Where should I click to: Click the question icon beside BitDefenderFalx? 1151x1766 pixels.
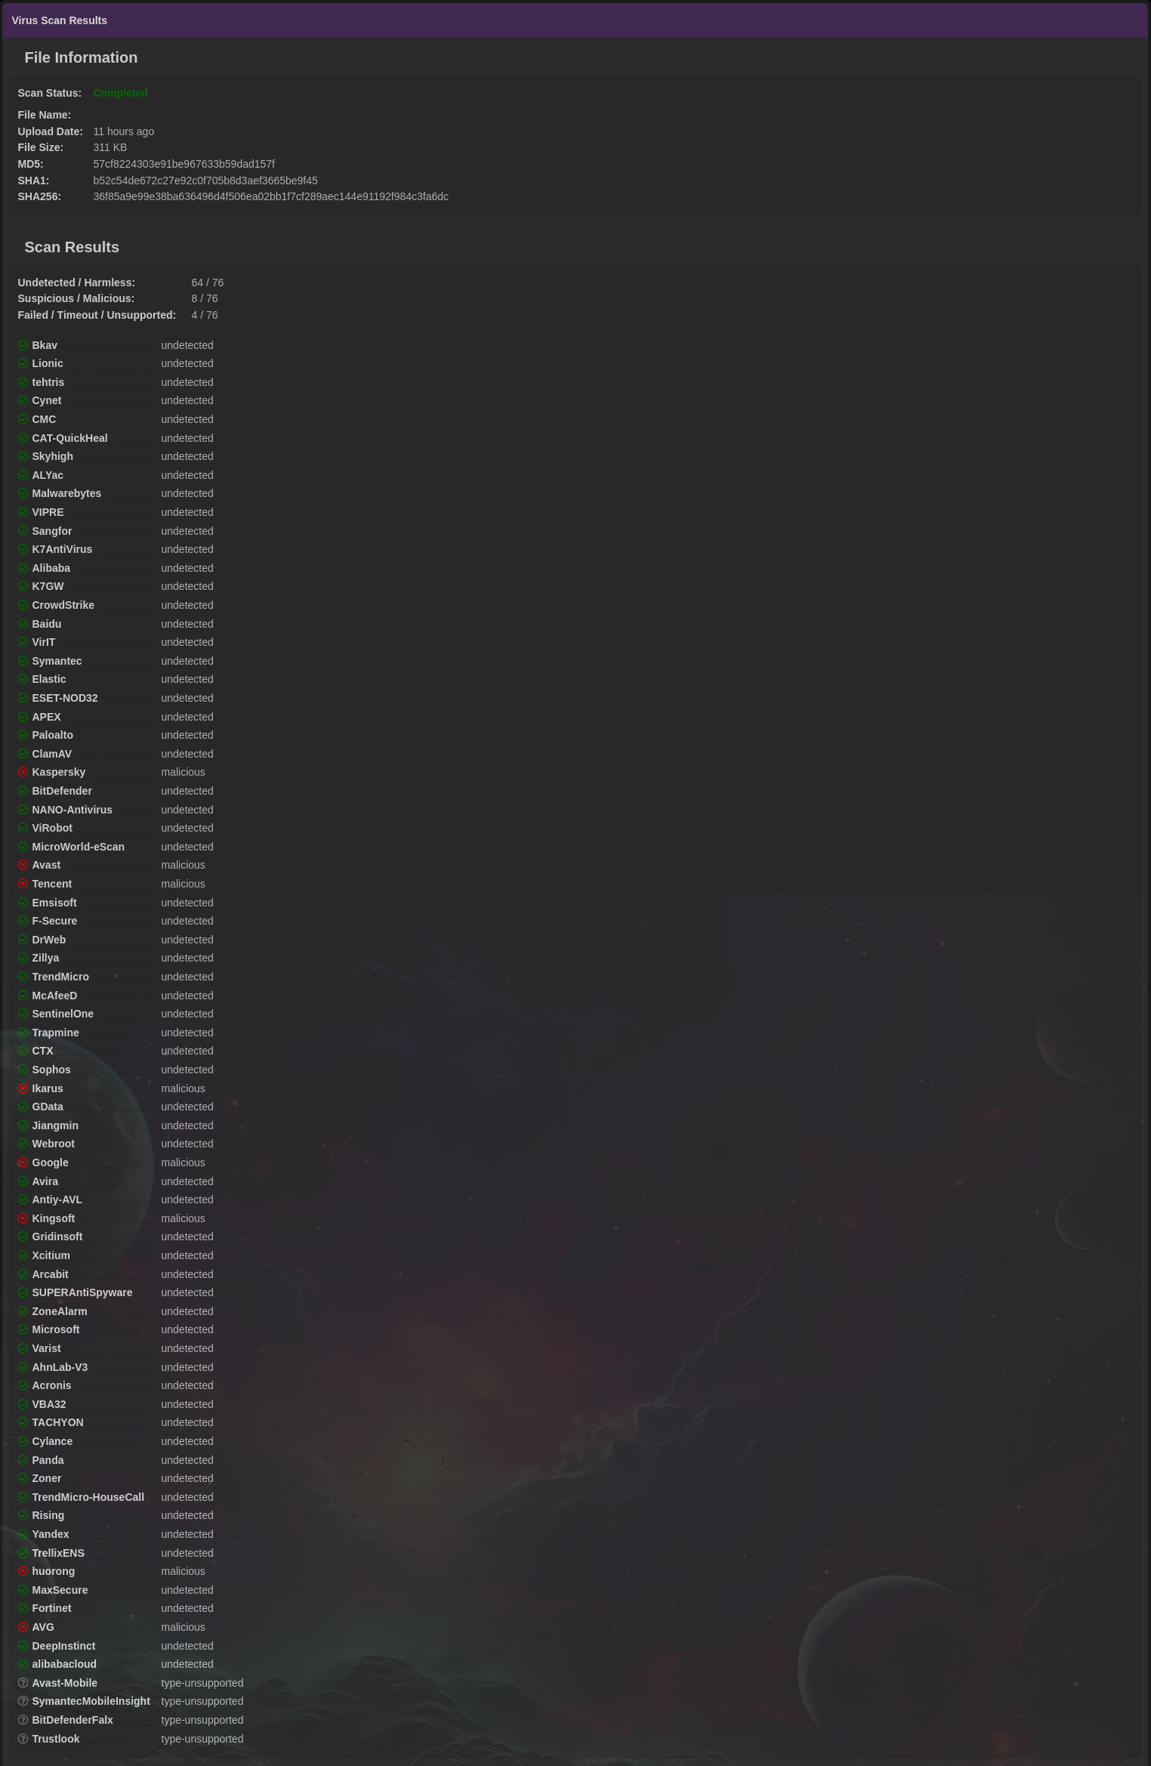23,1720
